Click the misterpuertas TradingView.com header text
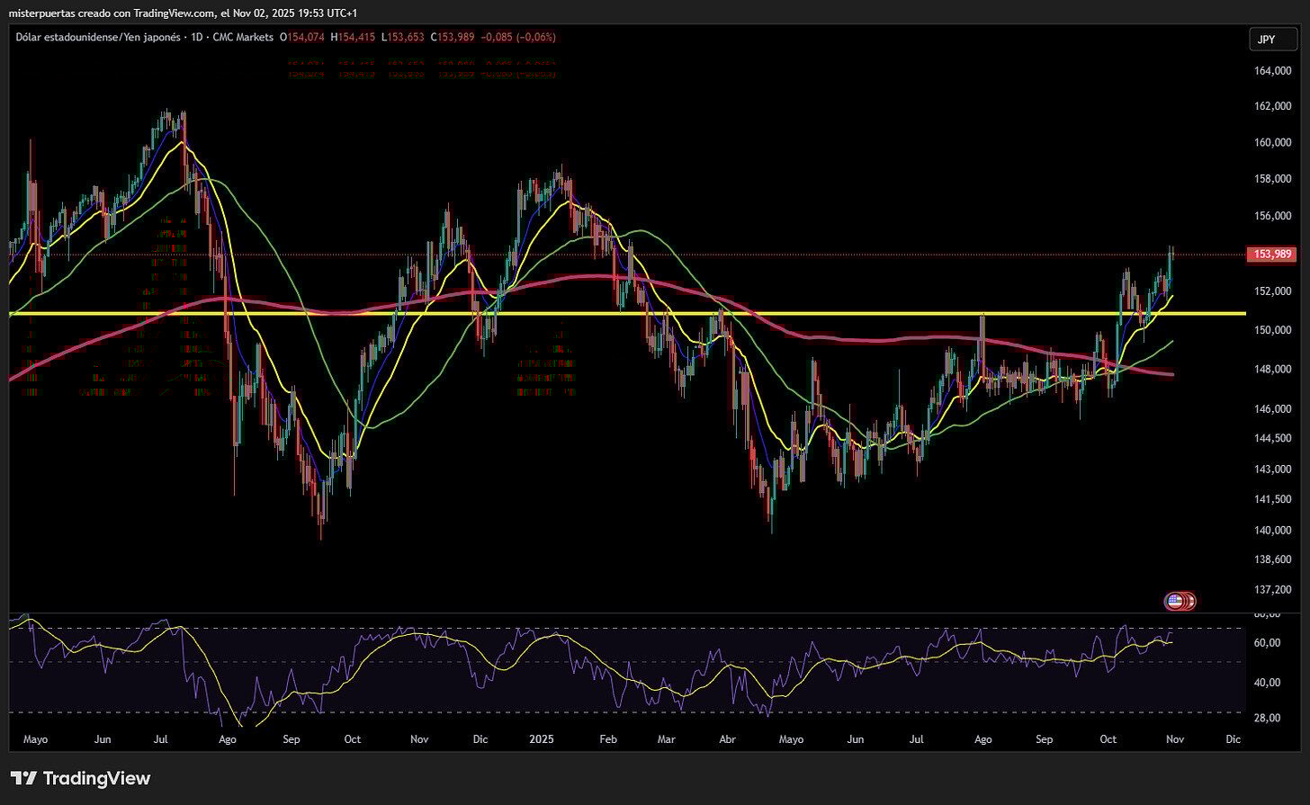The height and width of the screenshot is (805, 1310). click(183, 13)
